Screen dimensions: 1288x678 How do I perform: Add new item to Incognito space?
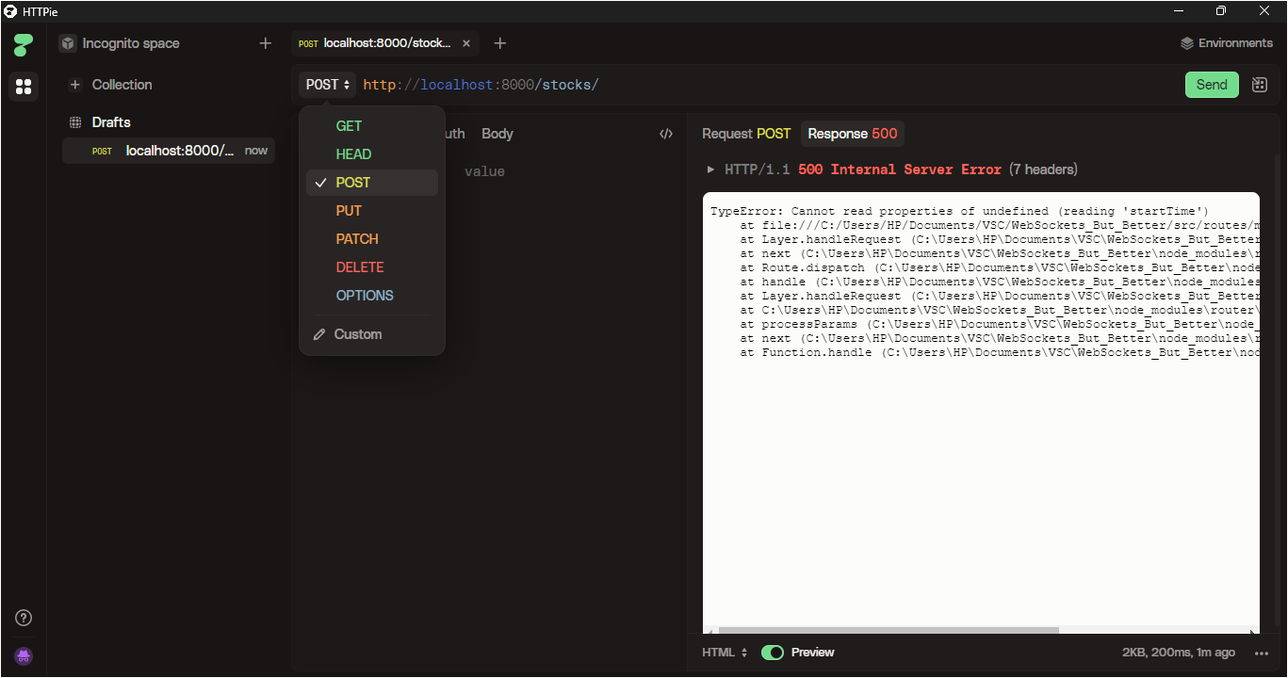click(x=265, y=43)
